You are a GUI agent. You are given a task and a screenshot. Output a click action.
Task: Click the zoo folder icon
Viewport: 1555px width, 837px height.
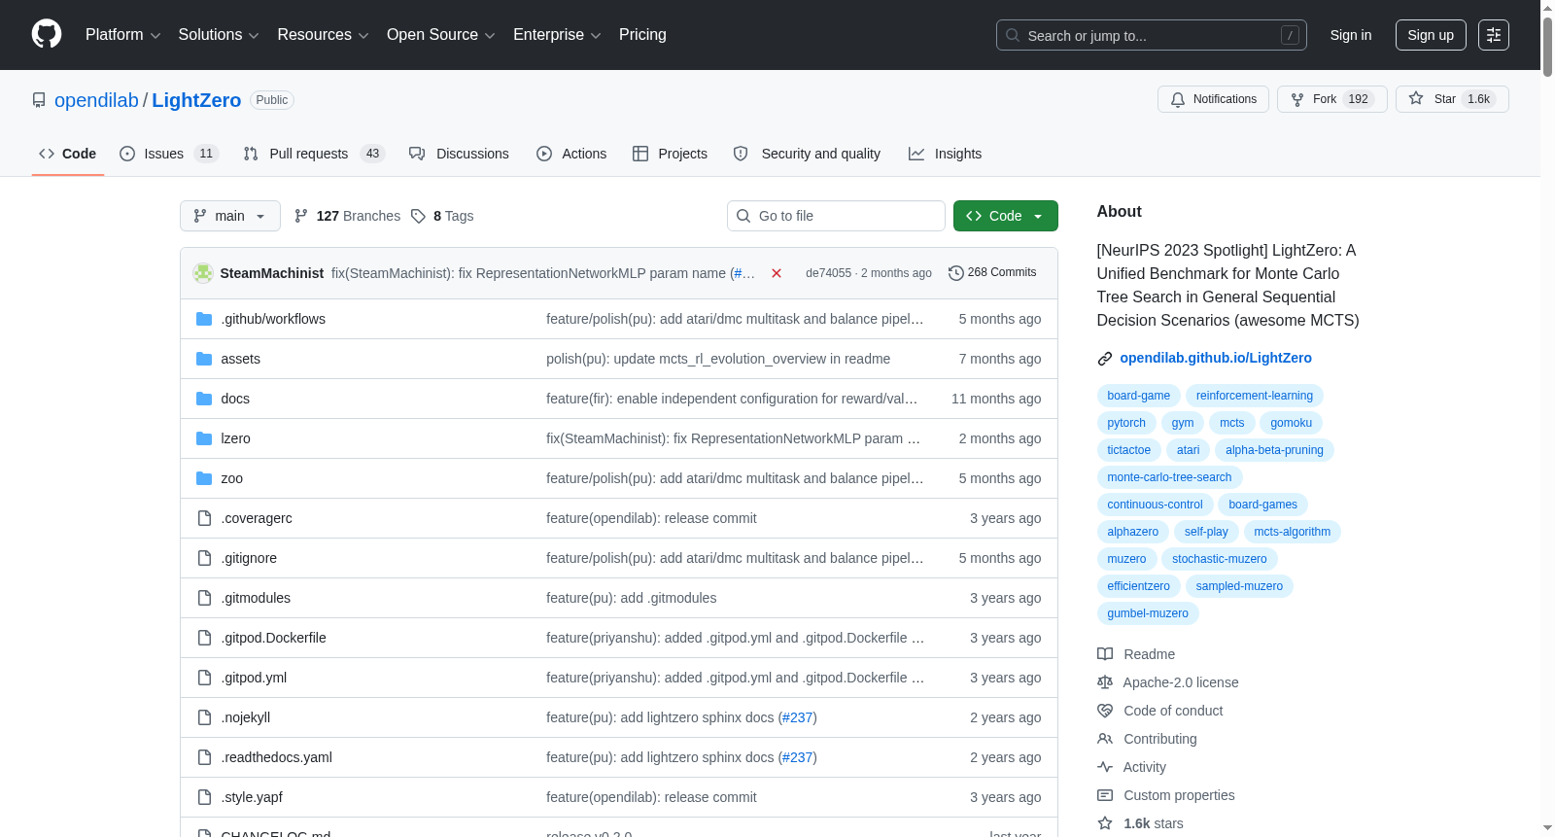204,478
